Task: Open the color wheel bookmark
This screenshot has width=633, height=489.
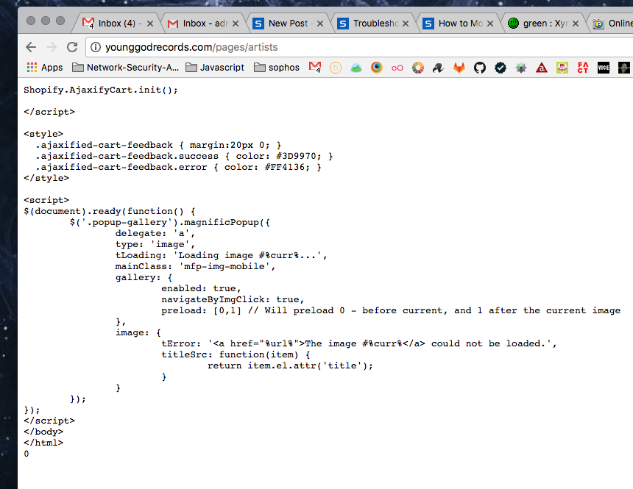Action: pyautogui.click(x=418, y=68)
